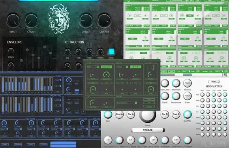The image size is (229, 148).
Task: Click the Str B button
Action: pos(165,114)
